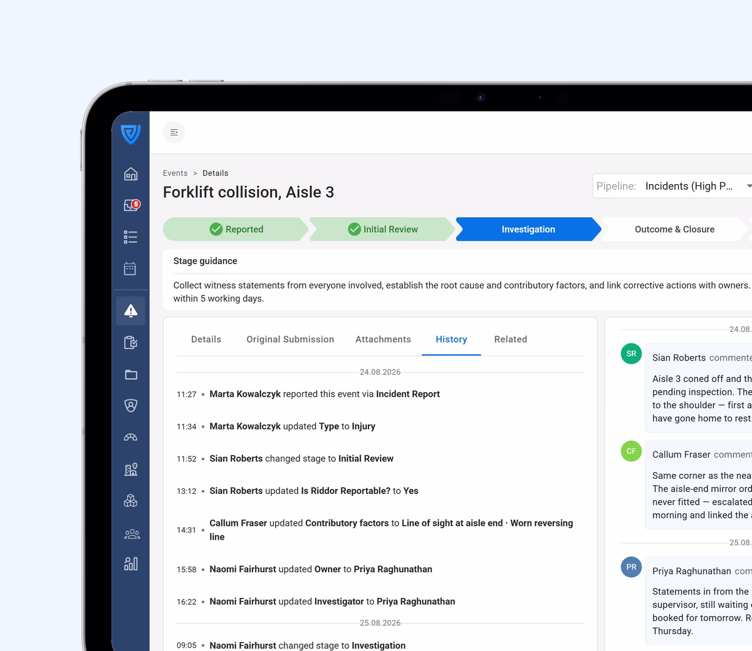752x651 pixels.
Task: Open the shield person icon in sidebar
Action: coord(130,406)
